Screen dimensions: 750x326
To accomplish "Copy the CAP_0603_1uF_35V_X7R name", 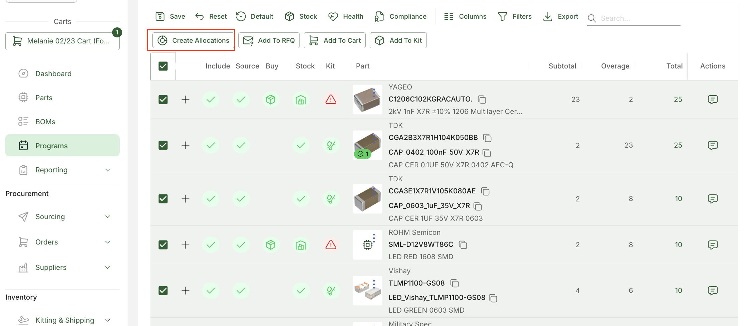I will pos(478,206).
